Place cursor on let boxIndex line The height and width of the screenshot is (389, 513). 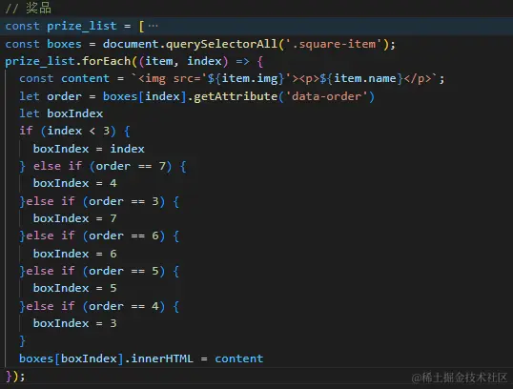tap(61, 113)
